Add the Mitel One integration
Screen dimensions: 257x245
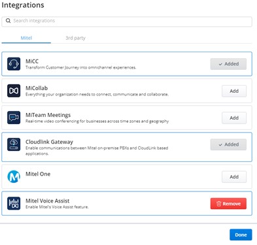point(234,177)
